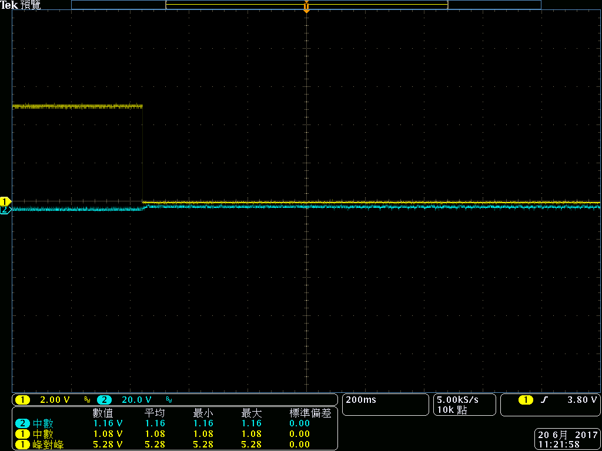Click the 3.80 V trigger level readout
This screenshot has width=602, height=451.
tap(583, 400)
